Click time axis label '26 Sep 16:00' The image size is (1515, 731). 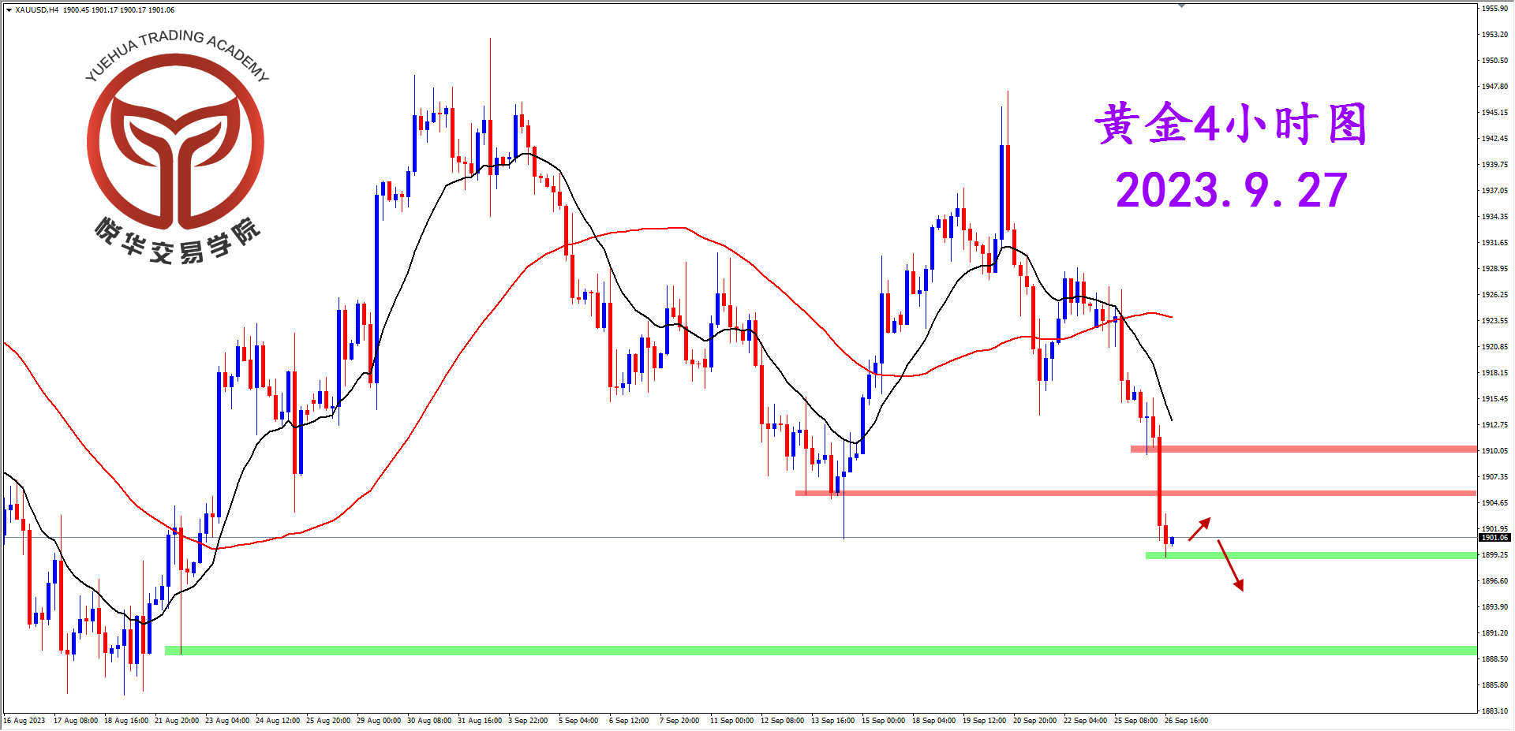tap(1187, 721)
